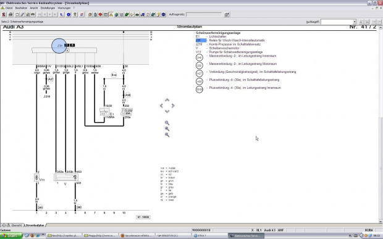Pan diagram up with the up arrow
This screenshot has height=239, width=383.
(x=167, y=100)
